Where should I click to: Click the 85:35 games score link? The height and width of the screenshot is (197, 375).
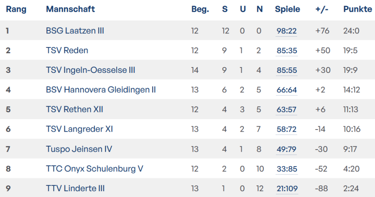click(287, 51)
